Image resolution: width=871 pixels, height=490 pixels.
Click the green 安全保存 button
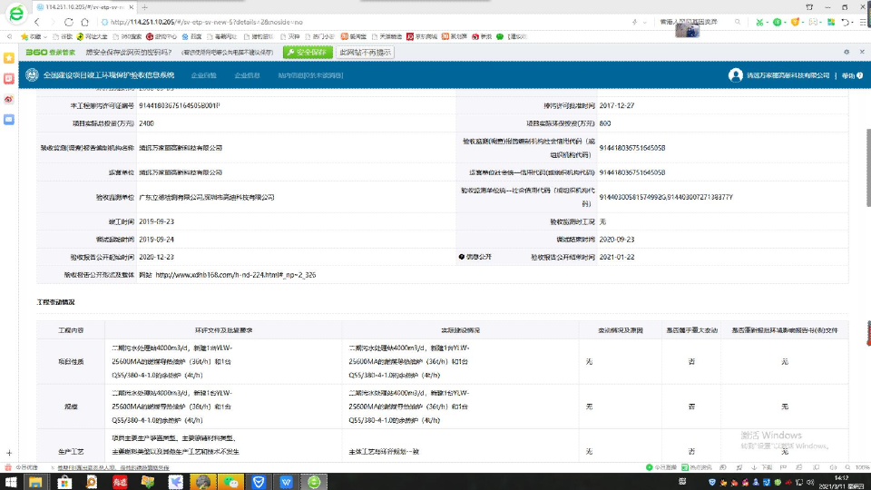pos(308,53)
